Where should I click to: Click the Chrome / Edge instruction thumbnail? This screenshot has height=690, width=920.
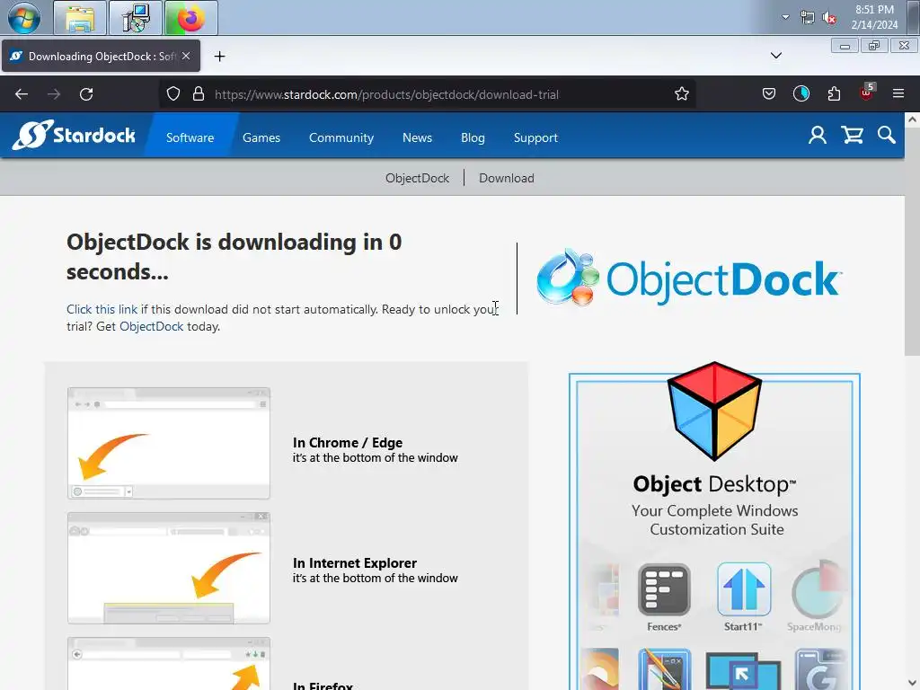[x=168, y=444]
